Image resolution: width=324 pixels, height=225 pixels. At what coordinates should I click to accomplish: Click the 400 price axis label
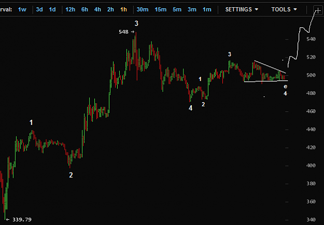(311, 165)
